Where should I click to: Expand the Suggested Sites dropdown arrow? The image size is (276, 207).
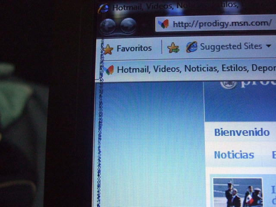point(268,46)
